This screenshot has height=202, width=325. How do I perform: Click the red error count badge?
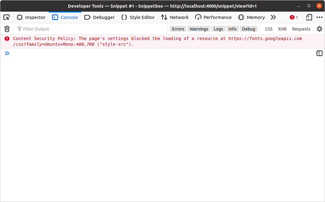pos(294,17)
